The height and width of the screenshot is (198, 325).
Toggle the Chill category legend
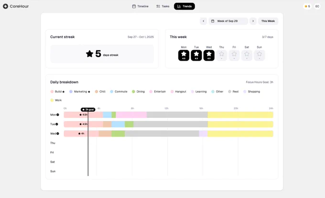pos(100,92)
